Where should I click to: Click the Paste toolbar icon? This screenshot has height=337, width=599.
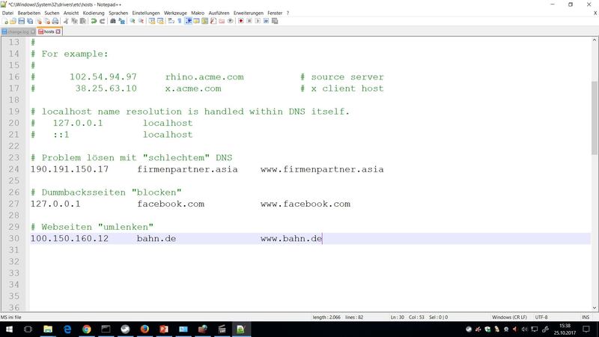(x=82, y=21)
